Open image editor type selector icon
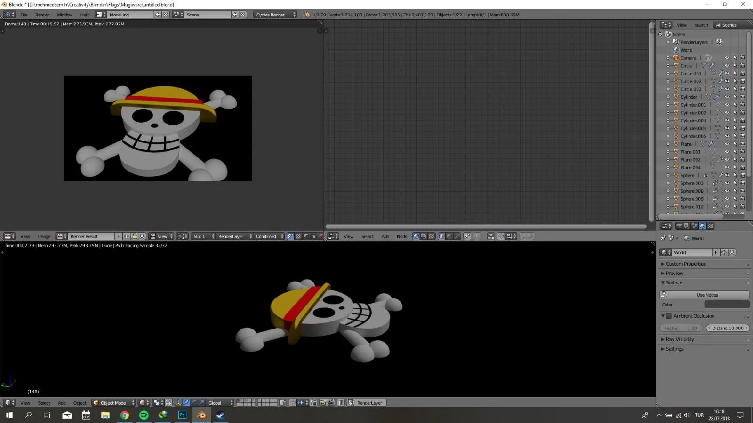 click(9, 236)
